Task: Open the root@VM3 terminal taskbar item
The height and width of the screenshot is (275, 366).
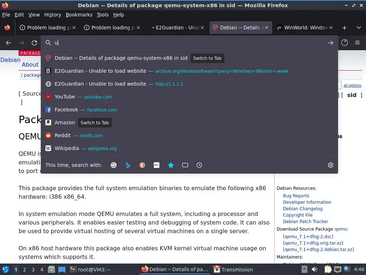Action: pyautogui.click(x=90, y=269)
